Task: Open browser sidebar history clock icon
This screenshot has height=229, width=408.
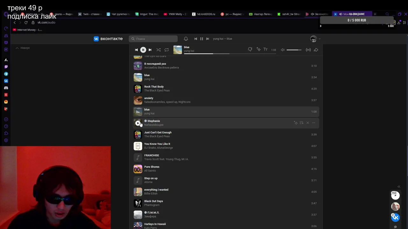Action: click(x=6, y=126)
